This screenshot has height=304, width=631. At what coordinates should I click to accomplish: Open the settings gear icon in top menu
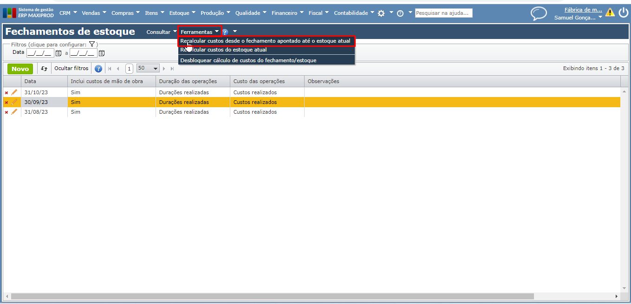coord(381,13)
